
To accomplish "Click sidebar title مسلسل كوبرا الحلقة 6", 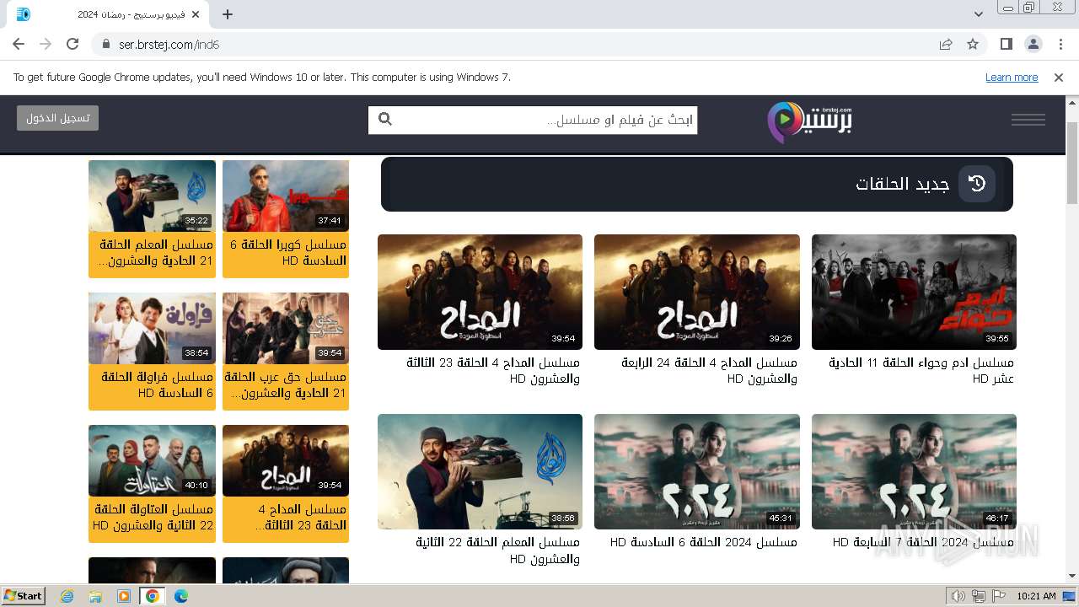I will pos(287,253).
